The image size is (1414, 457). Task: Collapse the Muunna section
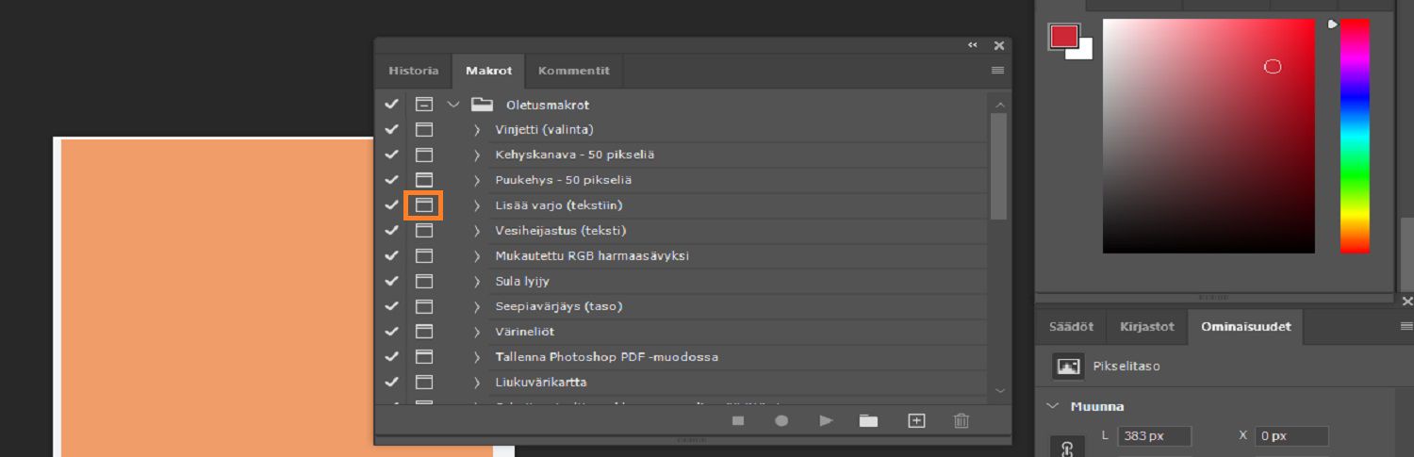[x=1053, y=406]
